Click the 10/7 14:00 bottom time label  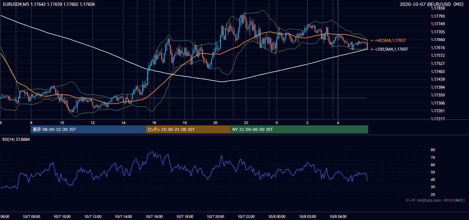[x=123, y=217]
